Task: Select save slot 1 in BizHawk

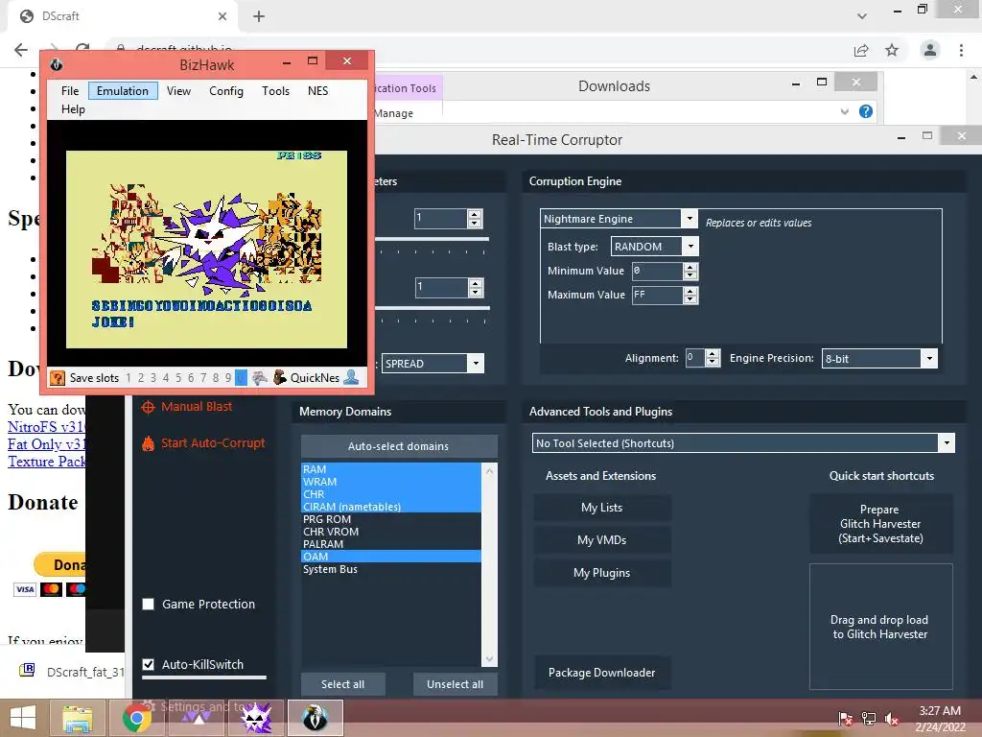Action: point(129,378)
